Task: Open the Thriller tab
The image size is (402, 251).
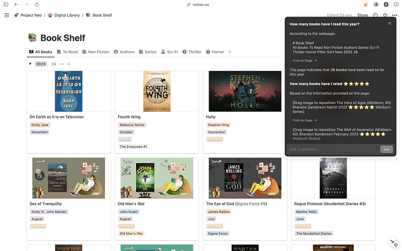Action: pos(192,52)
